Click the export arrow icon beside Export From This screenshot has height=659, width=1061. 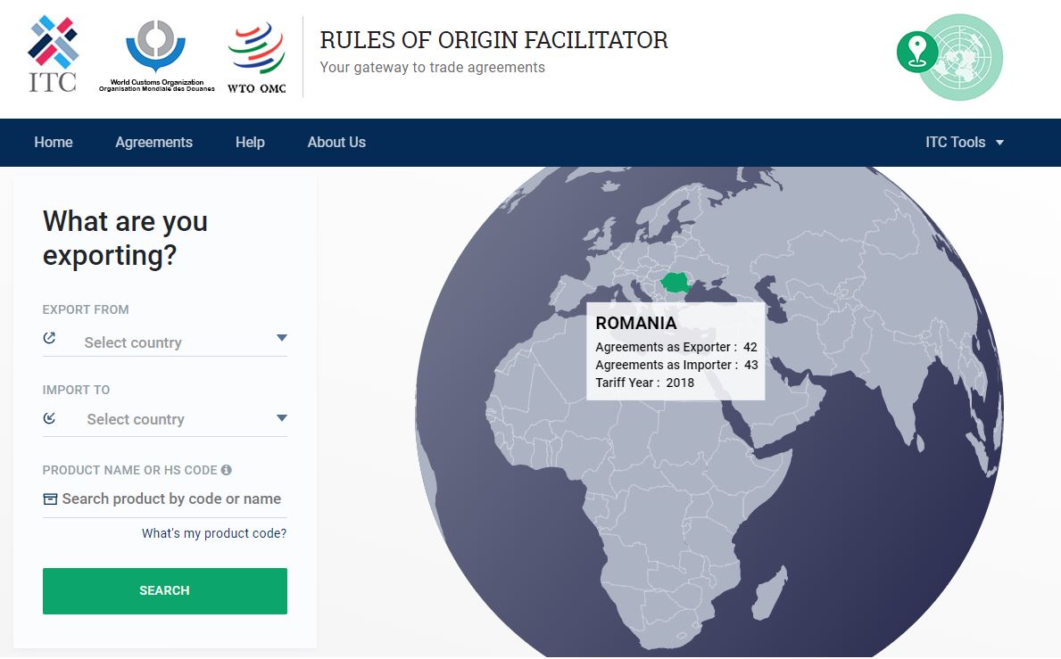[49, 338]
